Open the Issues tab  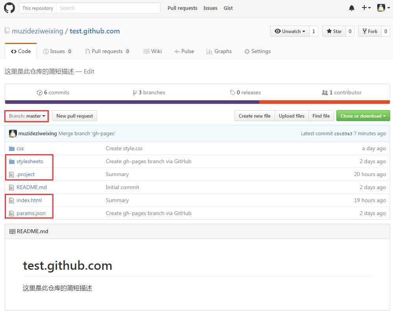57,52
